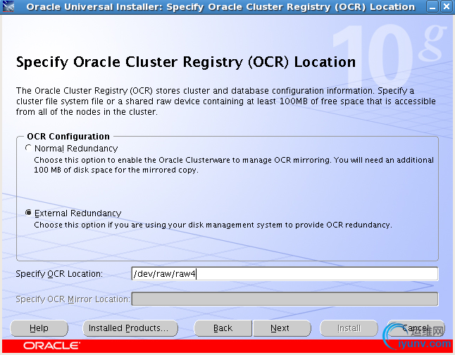This screenshot has width=455, height=355.
Task: Click the 'Specify OCR Location:' label
Action: (x=59, y=274)
